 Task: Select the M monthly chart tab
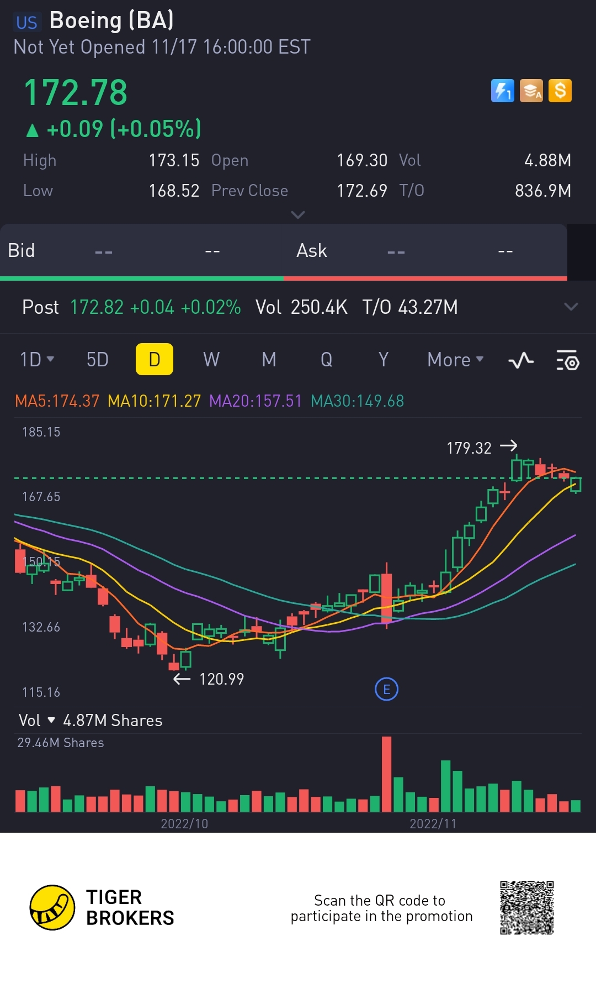pos(269,360)
